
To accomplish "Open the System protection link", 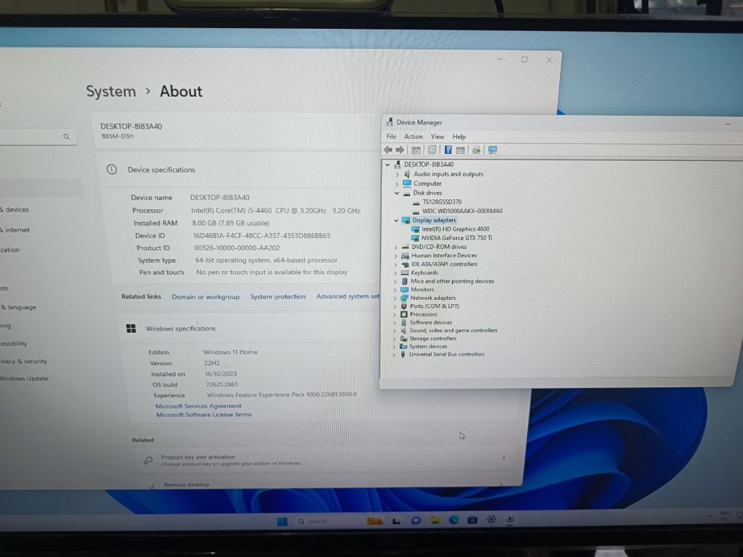I will tap(278, 296).
